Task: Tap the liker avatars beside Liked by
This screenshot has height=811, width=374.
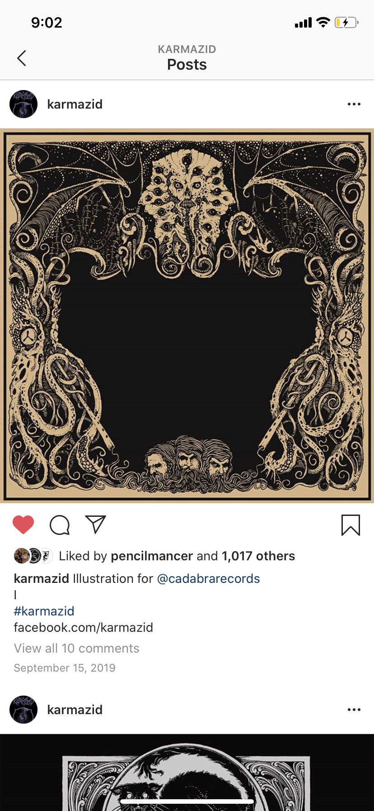Action: pyautogui.click(x=33, y=556)
